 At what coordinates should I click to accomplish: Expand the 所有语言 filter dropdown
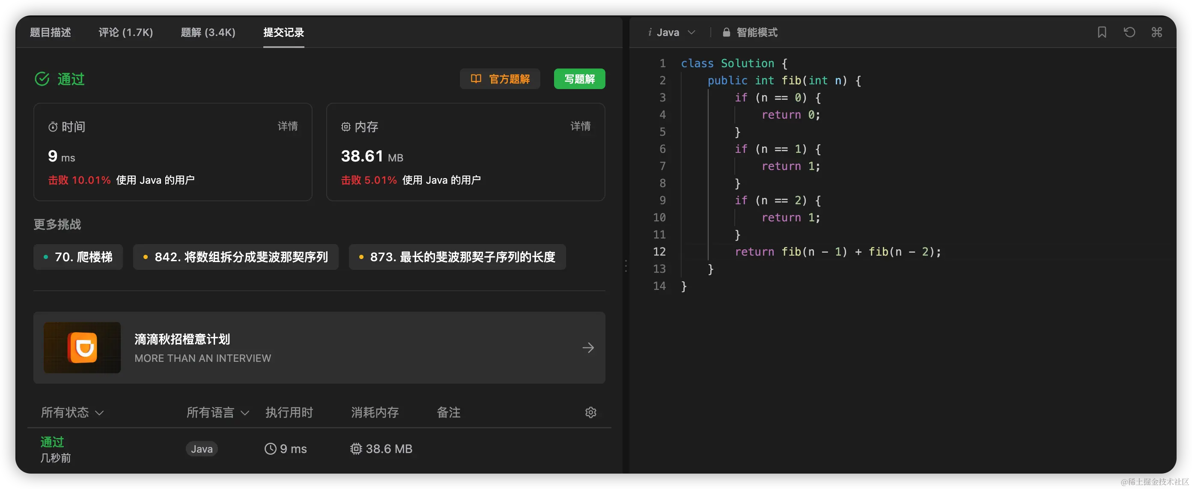coord(218,412)
